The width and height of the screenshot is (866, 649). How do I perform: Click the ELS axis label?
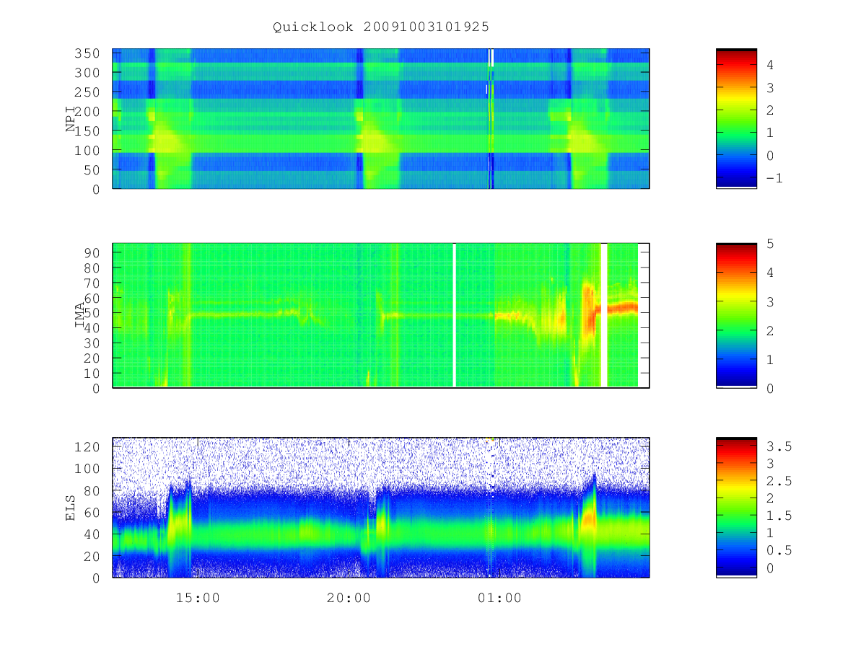click(71, 508)
